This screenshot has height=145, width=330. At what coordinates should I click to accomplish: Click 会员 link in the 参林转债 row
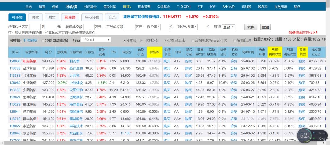[234, 76]
